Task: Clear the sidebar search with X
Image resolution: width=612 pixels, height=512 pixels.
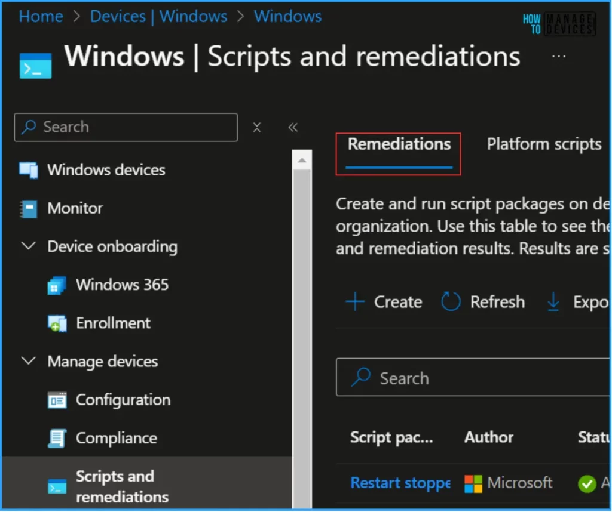Action: [x=257, y=128]
